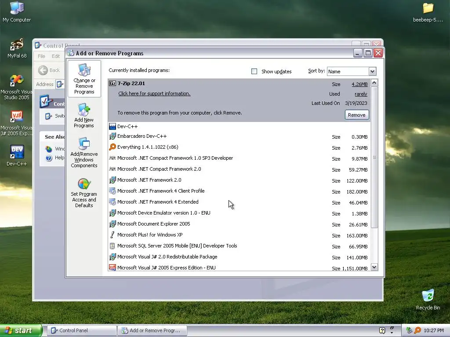Click the Microsoft Plus! for Windows XP icon
This screenshot has width=450, height=337.
point(112,235)
